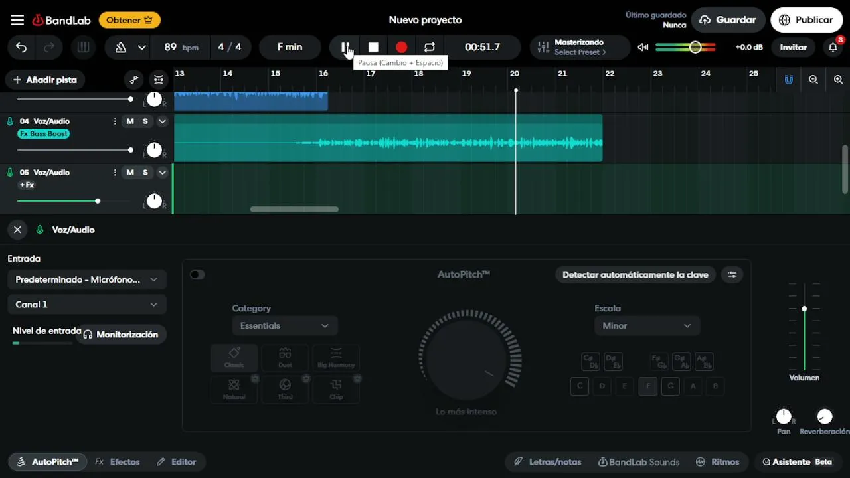Image resolution: width=850 pixels, height=478 pixels.
Task: Open the MIDI keyboard icon
Action: click(83, 47)
